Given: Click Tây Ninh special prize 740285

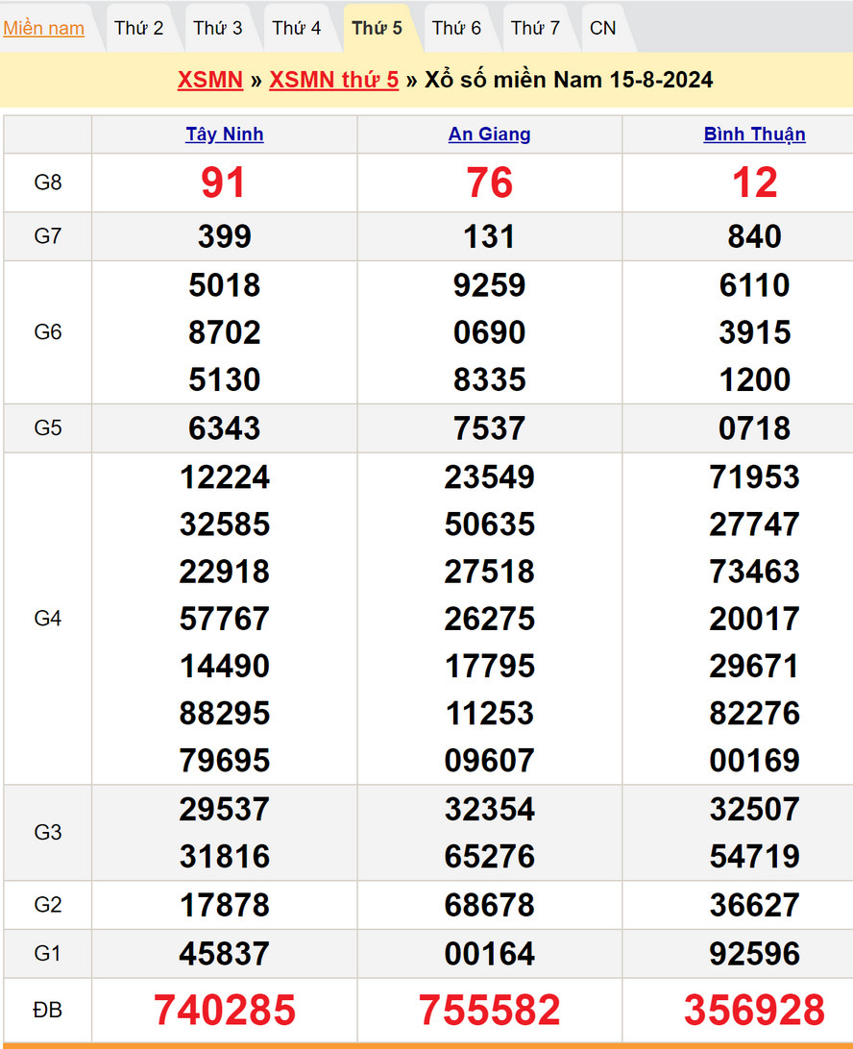Looking at the screenshot, I should tap(225, 1010).
